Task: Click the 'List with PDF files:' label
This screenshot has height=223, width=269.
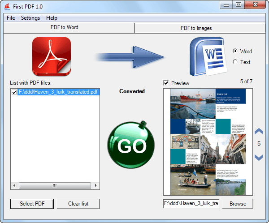Action: (x=30, y=83)
